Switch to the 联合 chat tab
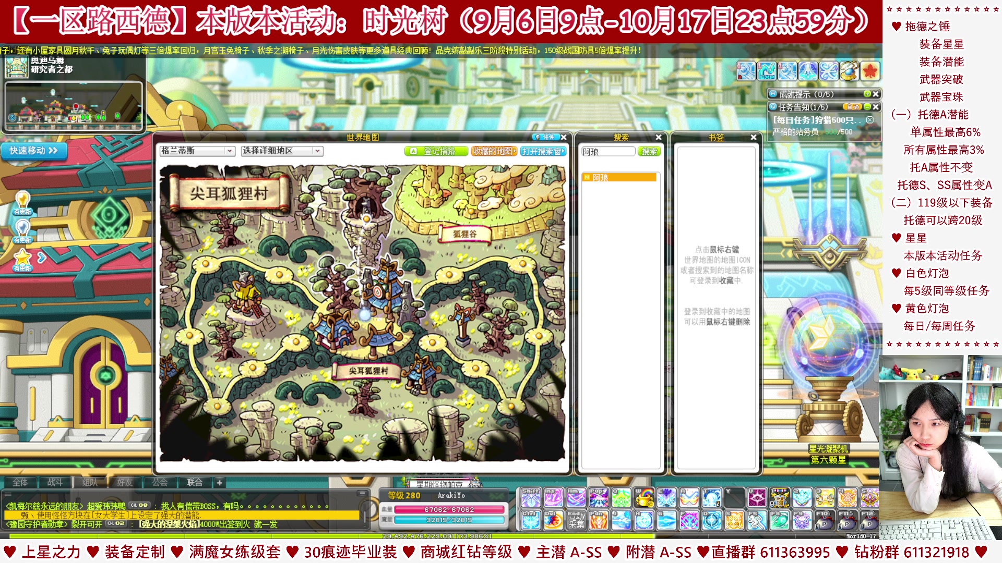This screenshot has width=1002, height=563. click(195, 482)
